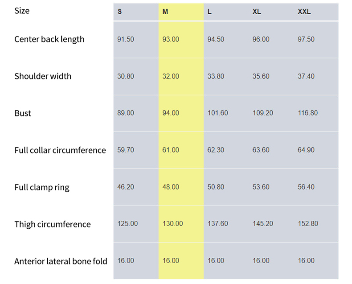352x284 pixels.
Task: Select the M size column header
Action: click(165, 12)
